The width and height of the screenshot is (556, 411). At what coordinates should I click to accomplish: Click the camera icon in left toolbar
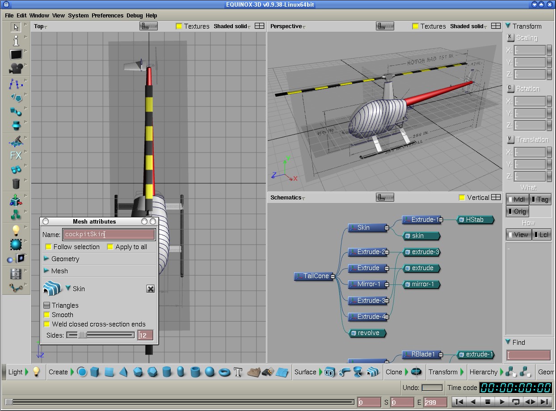(x=16, y=68)
